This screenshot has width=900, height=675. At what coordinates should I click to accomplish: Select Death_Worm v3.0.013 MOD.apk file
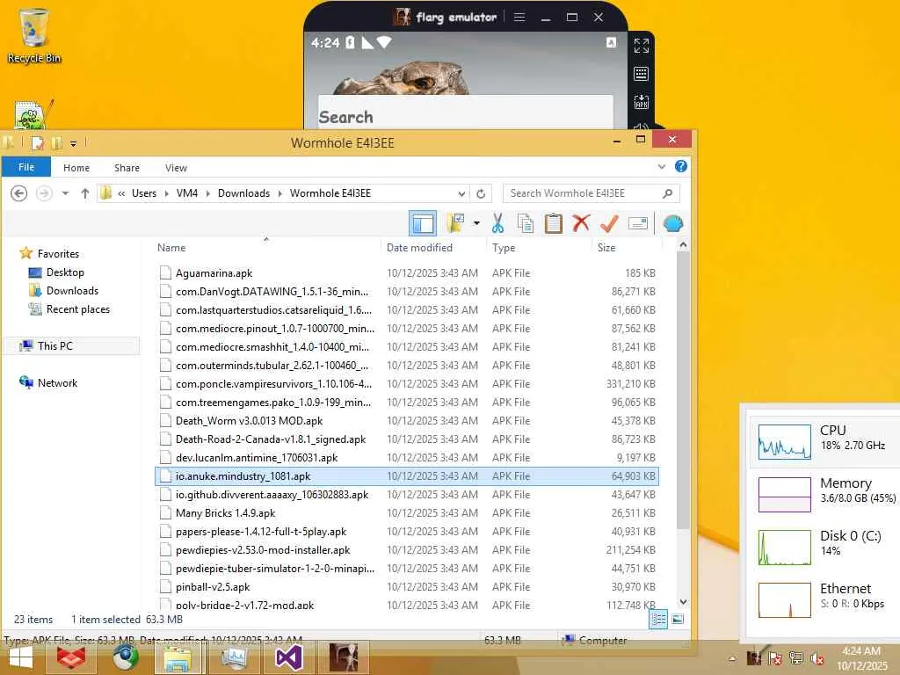pyautogui.click(x=406, y=421)
